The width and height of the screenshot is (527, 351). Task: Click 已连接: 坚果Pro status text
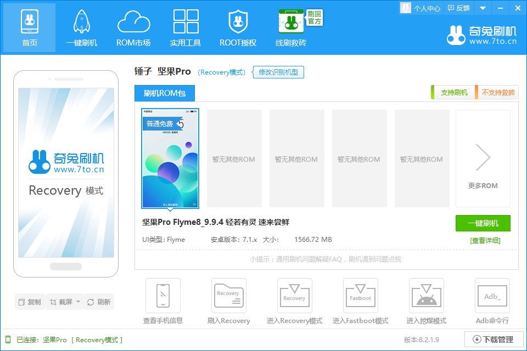42,340
